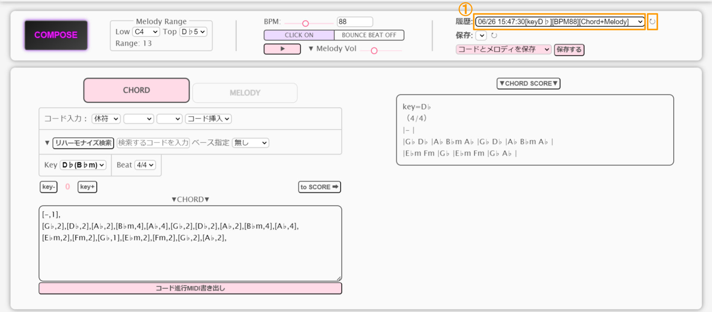Collapse the ▼CHORD▼ section header
This screenshot has height=312, width=712.
click(x=190, y=200)
